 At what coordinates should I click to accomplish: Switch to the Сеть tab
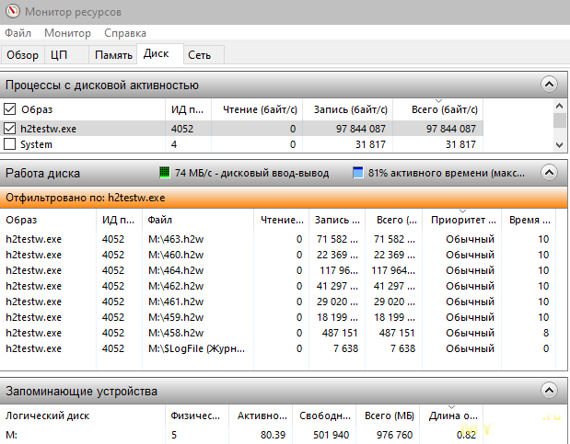pyautogui.click(x=200, y=55)
